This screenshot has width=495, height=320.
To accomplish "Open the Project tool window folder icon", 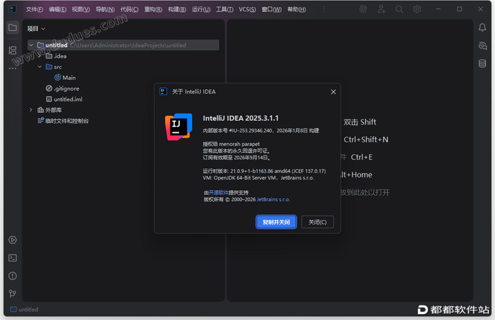I will (13, 28).
